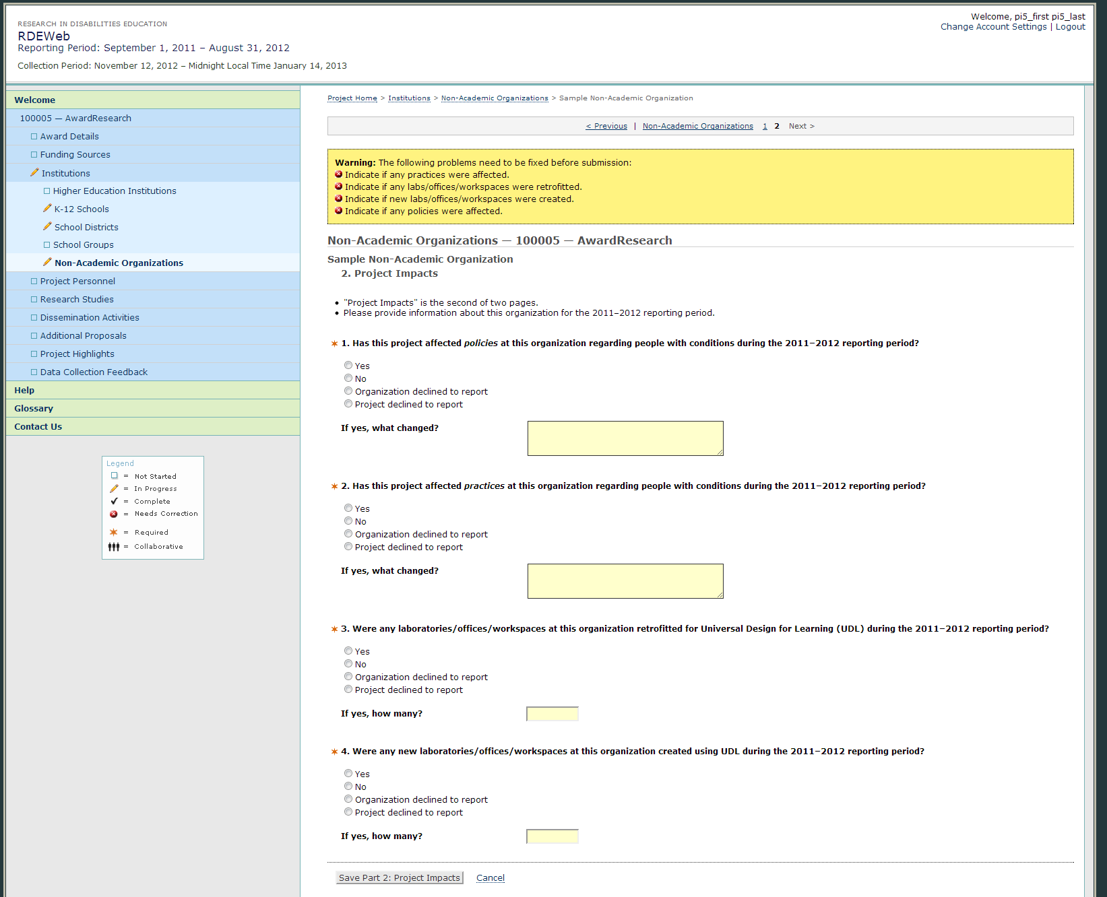Viewport: 1107px width, 897px height.
Task: Click the Logout link
Action: [1070, 27]
